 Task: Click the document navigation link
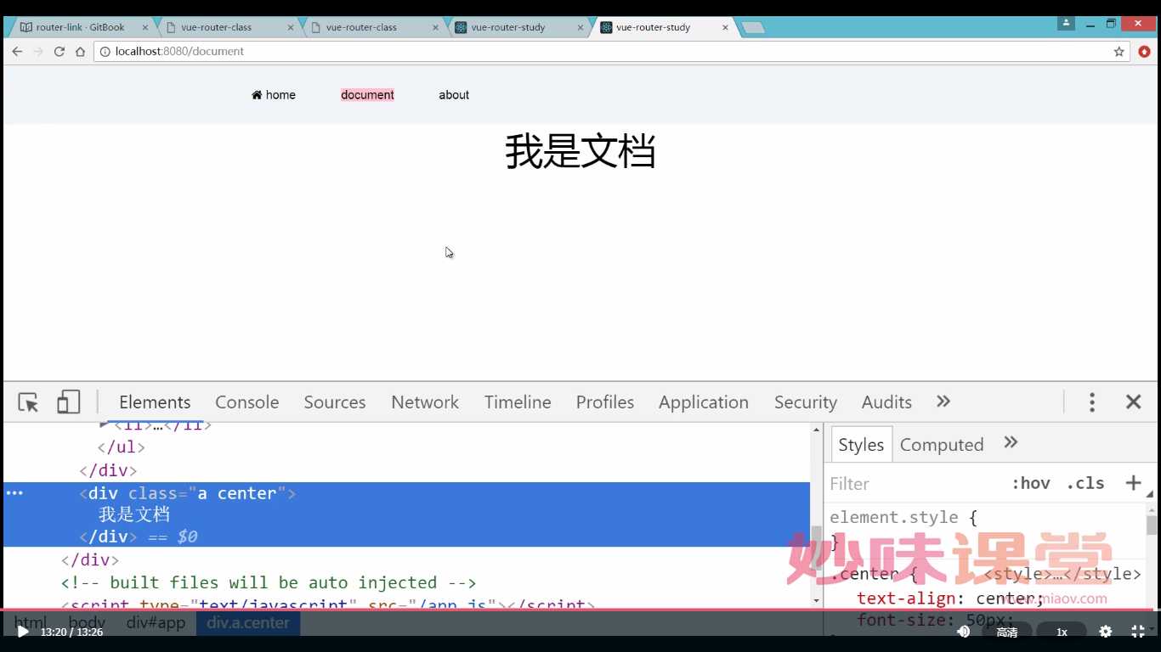coord(367,95)
